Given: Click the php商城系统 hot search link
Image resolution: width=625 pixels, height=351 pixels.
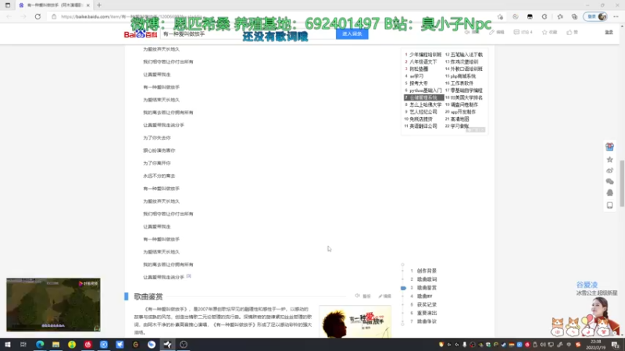Looking at the screenshot, I should [x=463, y=76].
